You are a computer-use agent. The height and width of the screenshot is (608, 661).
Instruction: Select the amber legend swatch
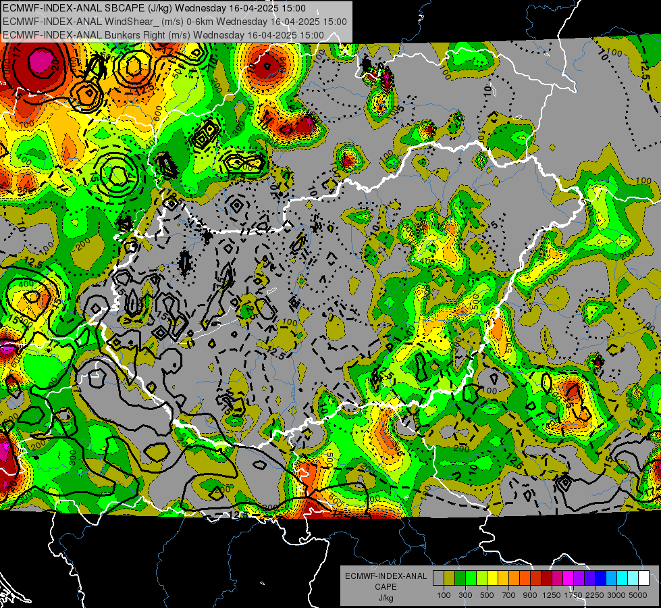click(503, 578)
